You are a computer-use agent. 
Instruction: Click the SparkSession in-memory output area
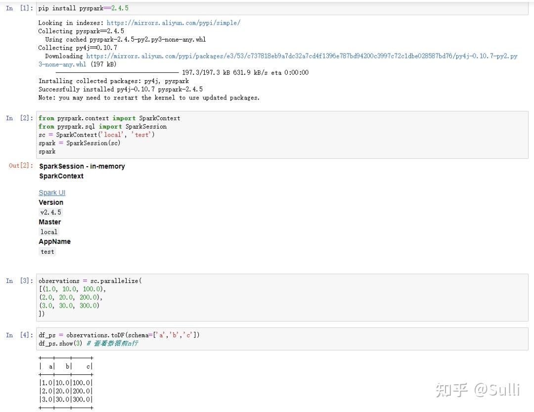coord(82,166)
